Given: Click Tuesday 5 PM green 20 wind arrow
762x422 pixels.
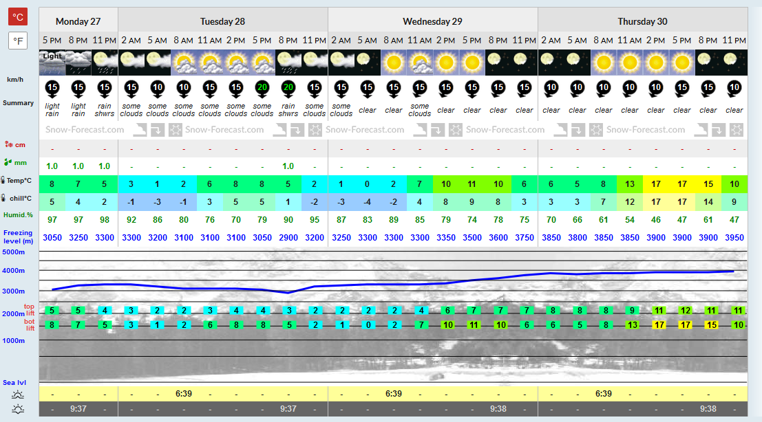Looking at the screenshot, I should [x=262, y=88].
